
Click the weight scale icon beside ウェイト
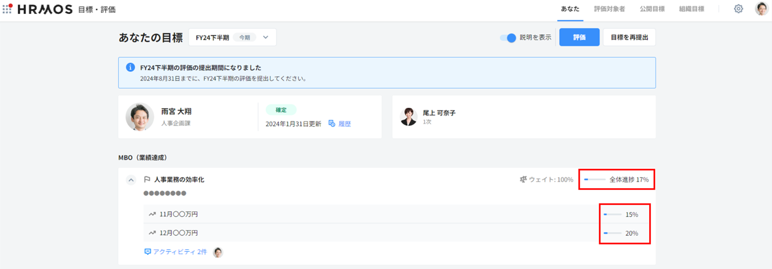[523, 179]
